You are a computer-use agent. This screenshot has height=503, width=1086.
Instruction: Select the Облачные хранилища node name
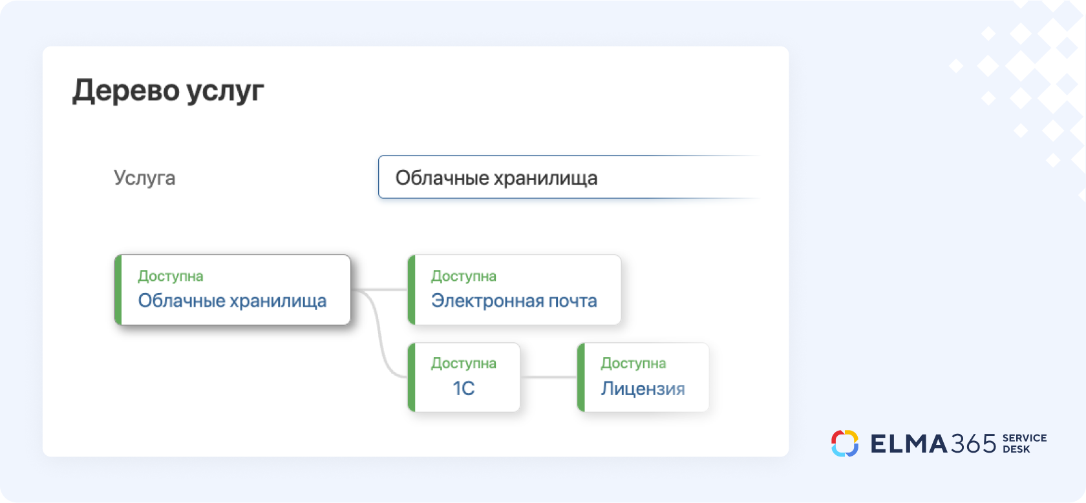click(x=232, y=301)
